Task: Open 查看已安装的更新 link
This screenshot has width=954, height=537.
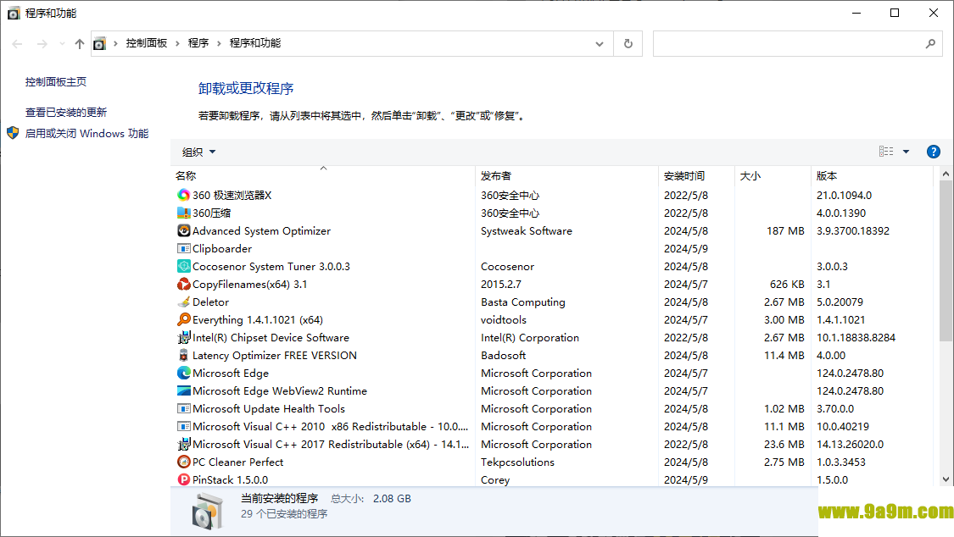Action: click(x=65, y=113)
